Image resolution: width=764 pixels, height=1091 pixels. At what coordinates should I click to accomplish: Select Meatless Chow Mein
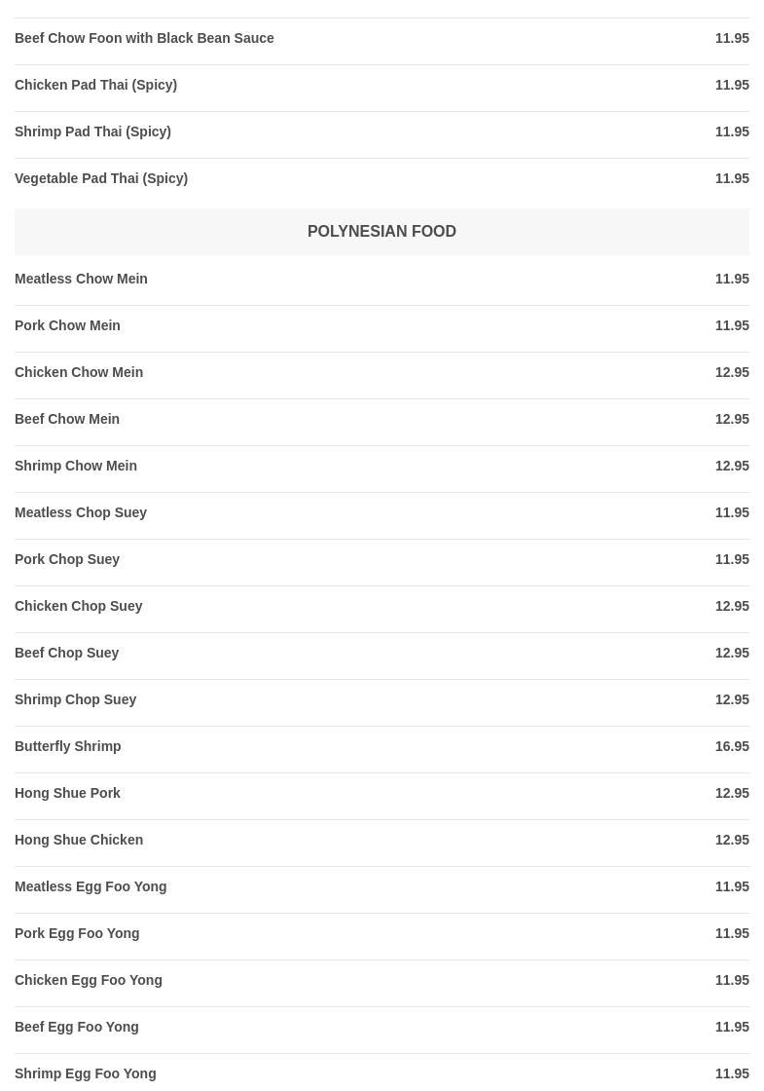click(81, 279)
